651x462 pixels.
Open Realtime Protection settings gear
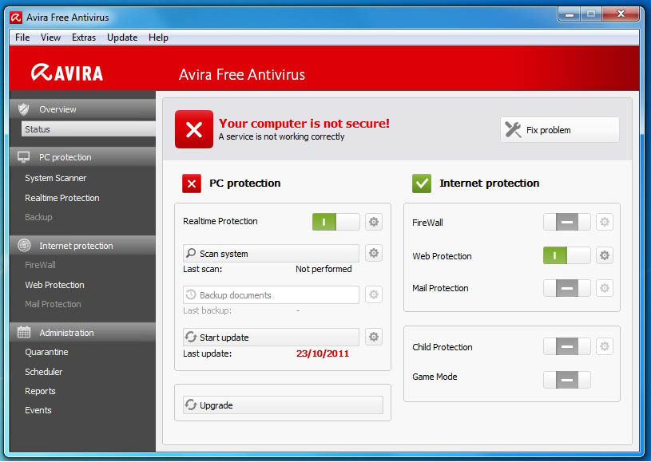(x=373, y=222)
